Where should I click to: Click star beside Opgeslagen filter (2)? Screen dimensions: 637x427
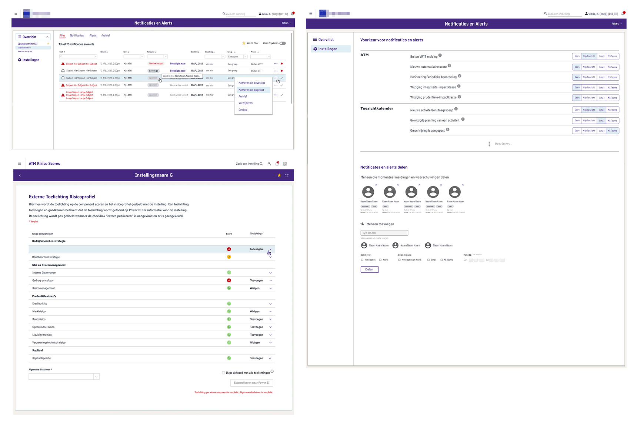(x=48, y=44)
